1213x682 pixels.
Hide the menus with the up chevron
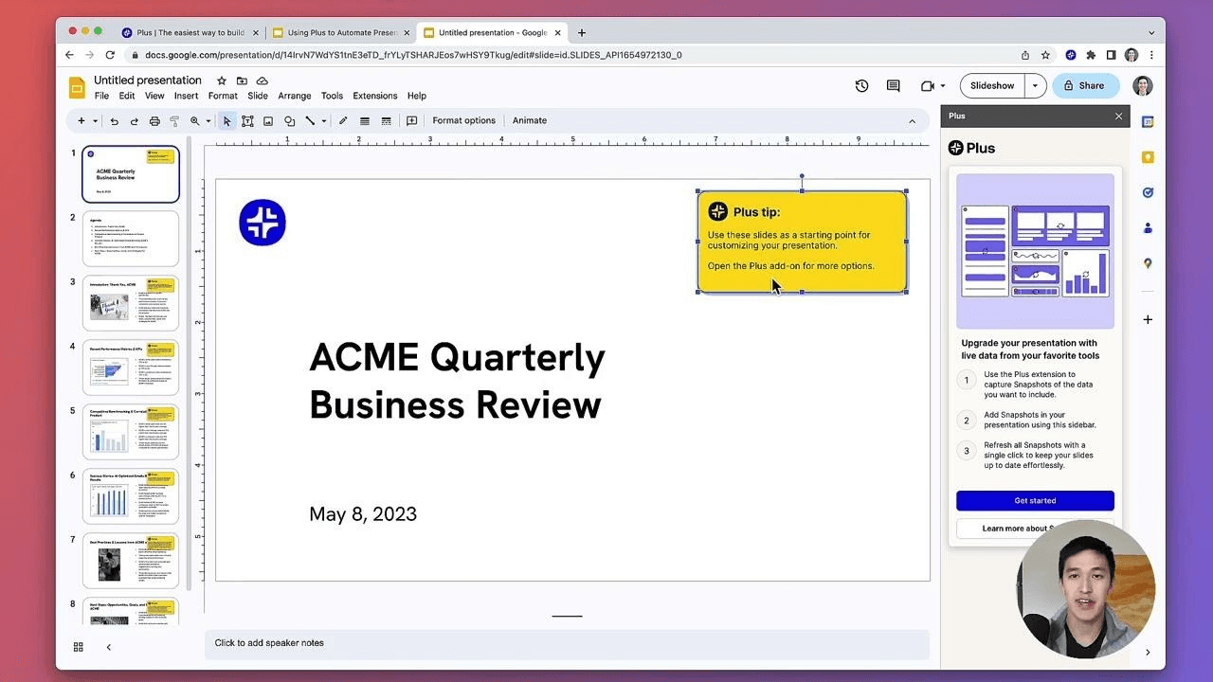(x=912, y=121)
